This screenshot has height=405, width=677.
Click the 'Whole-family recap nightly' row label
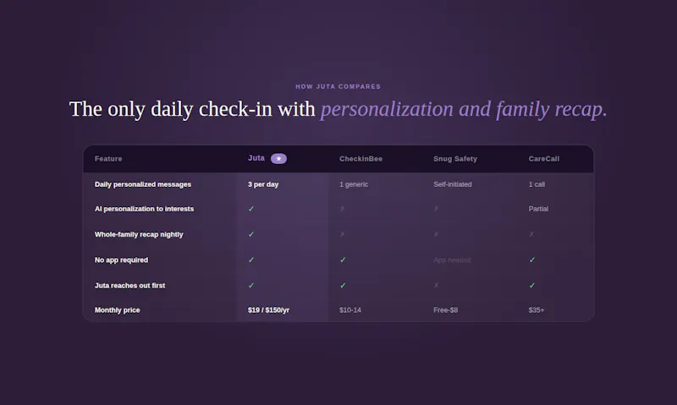pos(139,234)
